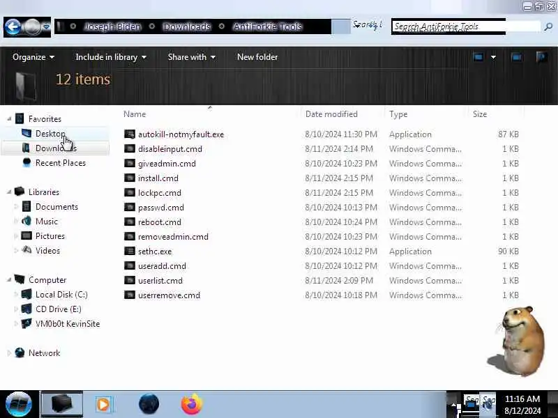Open the recent pages dropdown arrow
This screenshot has width=558, height=418.
pos(46,27)
